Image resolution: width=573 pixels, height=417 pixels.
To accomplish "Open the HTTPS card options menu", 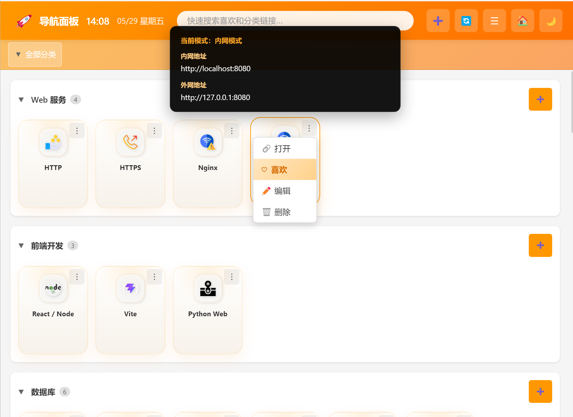I will 154,131.
